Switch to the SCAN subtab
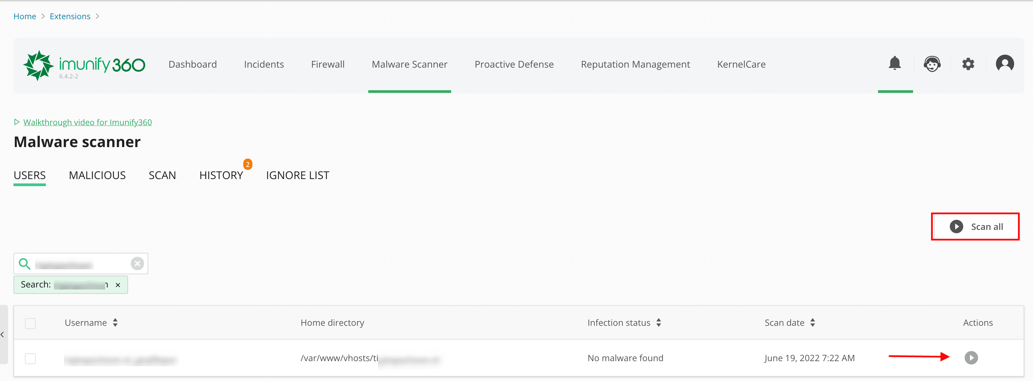Viewport: 1033px width, 381px height. 162,175
